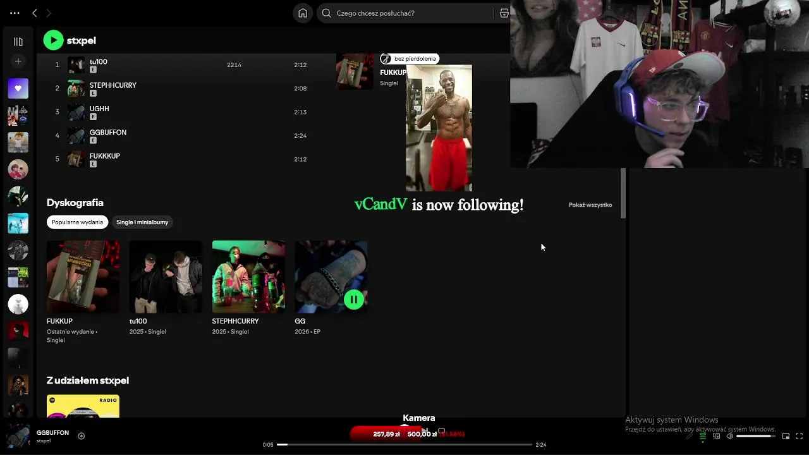Open the white-circle avatar in sidebar
This screenshot has height=455, width=809.
click(x=18, y=304)
